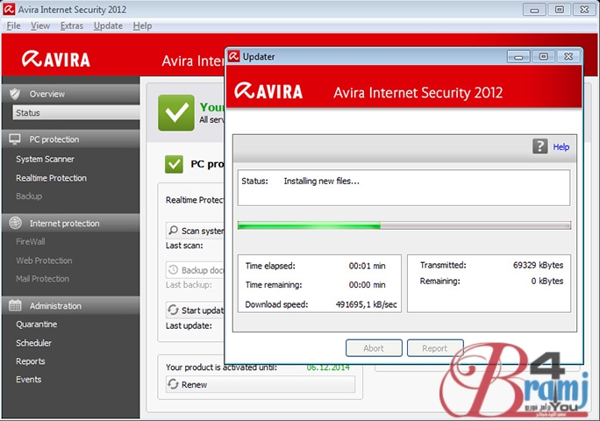Open Reports in the sidebar
The height and width of the screenshot is (421, 600).
coord(31,361)
